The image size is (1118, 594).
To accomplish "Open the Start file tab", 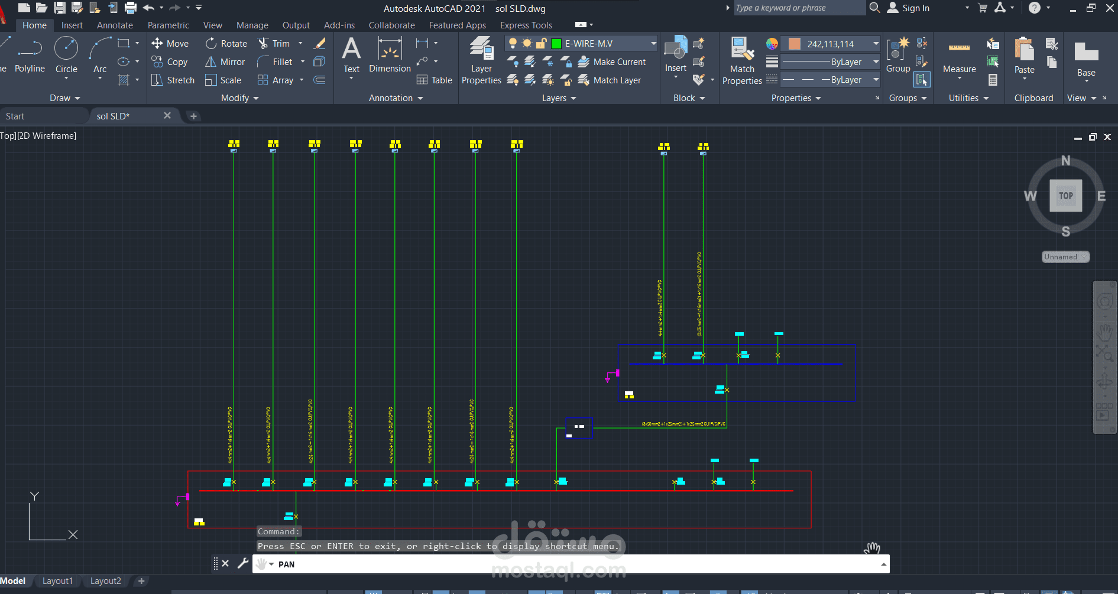I will [15, 116].
